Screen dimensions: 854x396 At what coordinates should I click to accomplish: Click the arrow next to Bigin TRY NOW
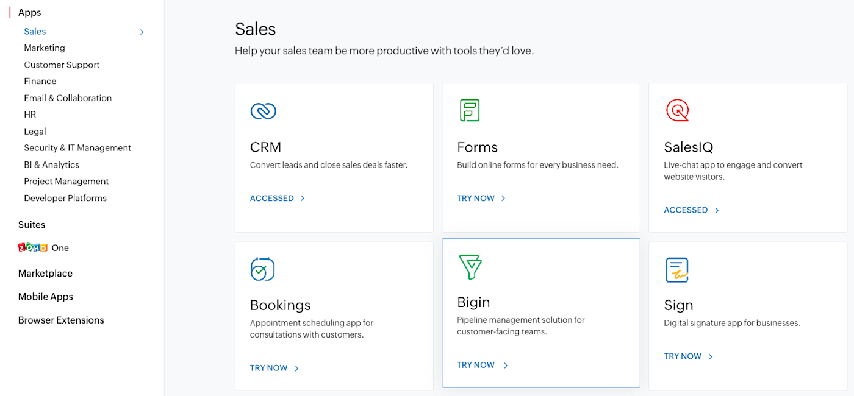(506, 366)
